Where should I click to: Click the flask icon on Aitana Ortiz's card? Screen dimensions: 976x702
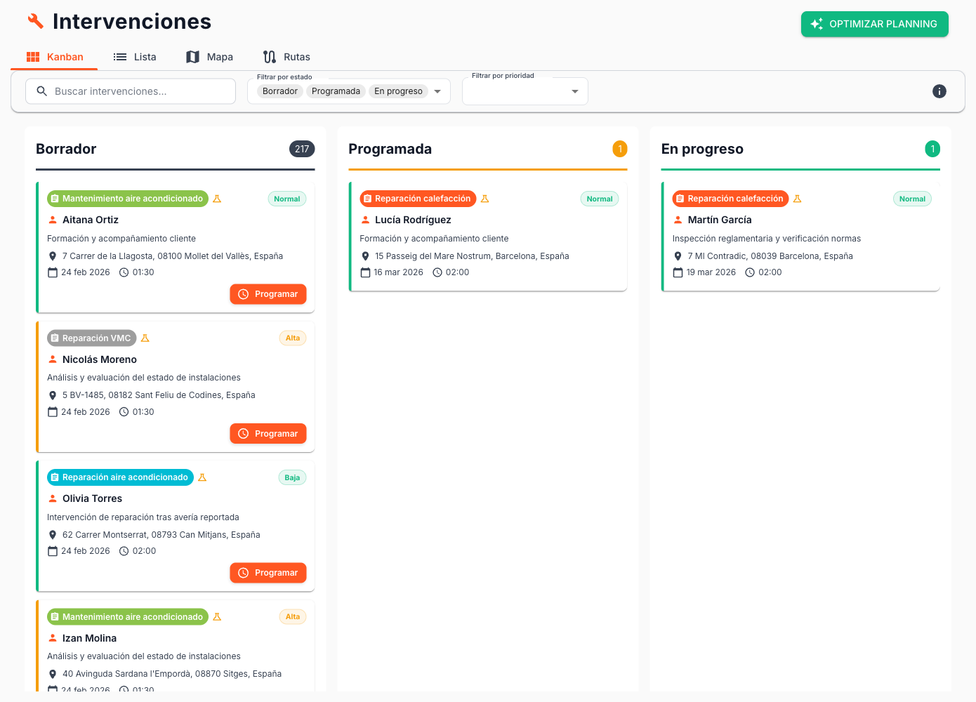point(217,199)
